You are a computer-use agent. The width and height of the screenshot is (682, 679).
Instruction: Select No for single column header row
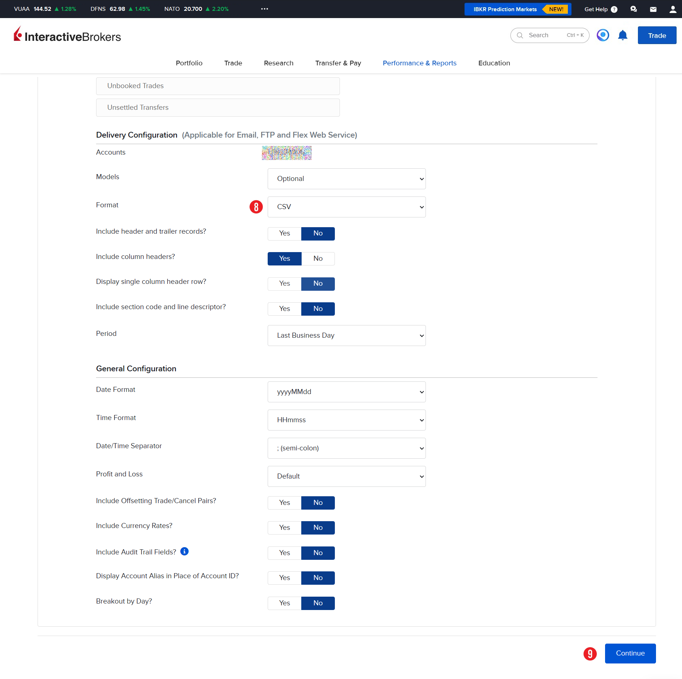[x=318, y=284]
